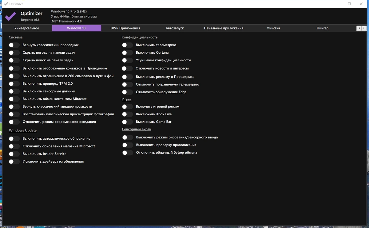Toggle 'Выключить Cortana' switch
The image size is (369, 228).
(127, 52)
